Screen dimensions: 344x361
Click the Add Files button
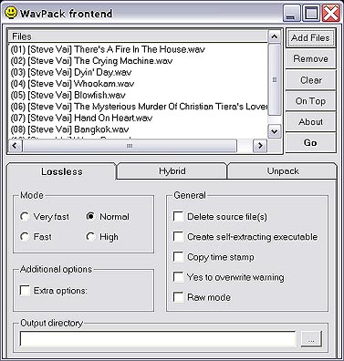[x=310, y=38]
